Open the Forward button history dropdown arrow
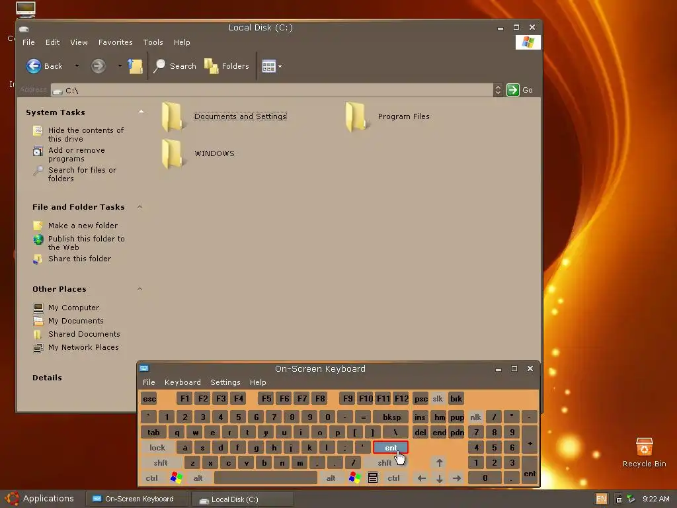 (x=120, y=66)
